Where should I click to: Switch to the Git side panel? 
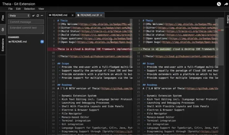[3, 29]
